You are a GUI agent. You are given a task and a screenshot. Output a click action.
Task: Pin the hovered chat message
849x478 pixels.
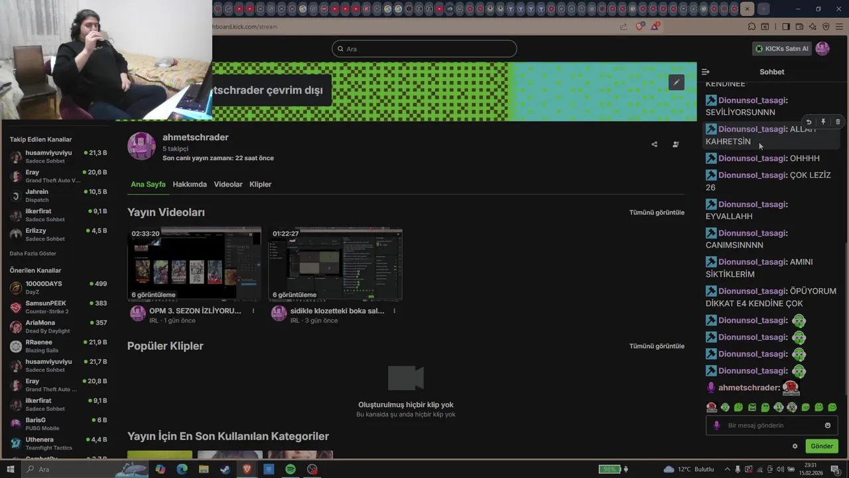pyautogui.click(x=823, y=122)
